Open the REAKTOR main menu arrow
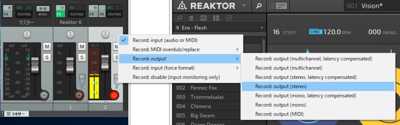400x125 pixels. [x=244, y=6]
